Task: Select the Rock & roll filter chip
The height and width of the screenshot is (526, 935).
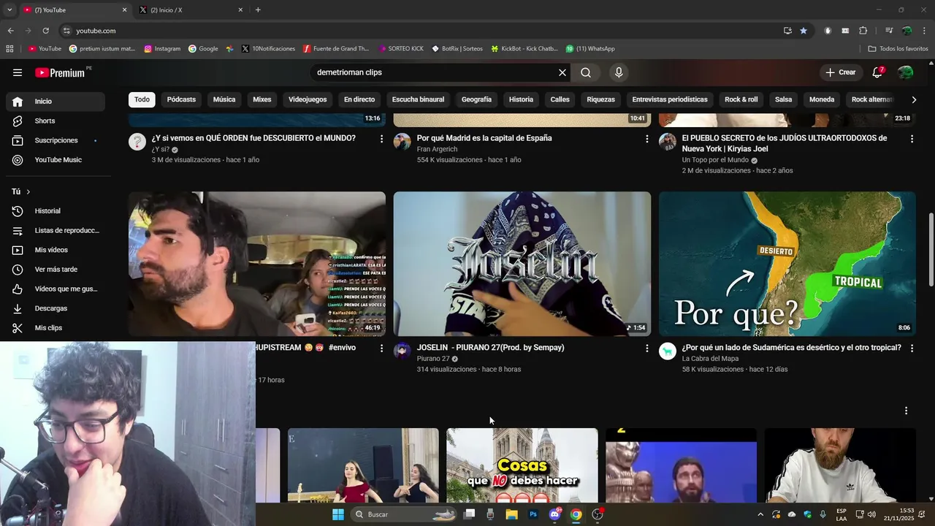Action: 741,99
